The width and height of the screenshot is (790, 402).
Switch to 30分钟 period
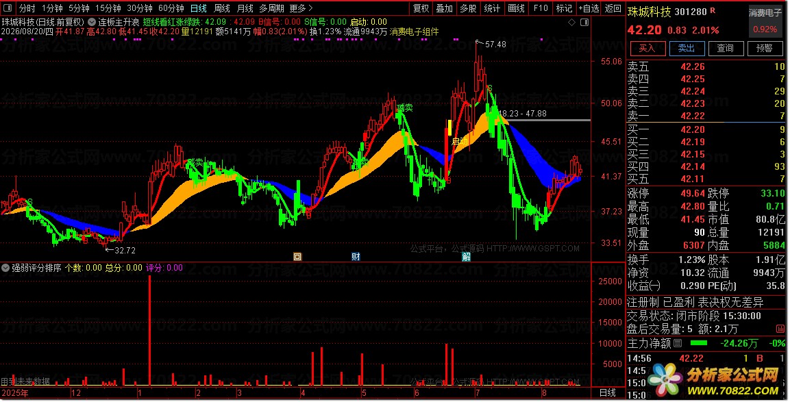tap(140, 8)
